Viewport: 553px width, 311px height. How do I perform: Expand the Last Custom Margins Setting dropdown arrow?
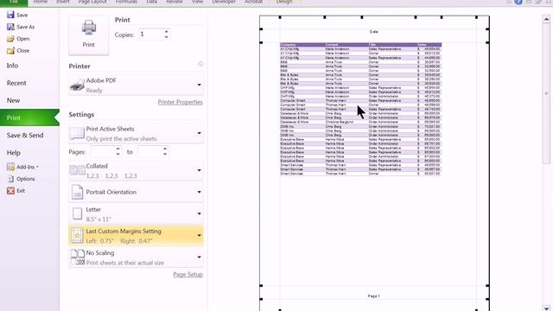200,235
